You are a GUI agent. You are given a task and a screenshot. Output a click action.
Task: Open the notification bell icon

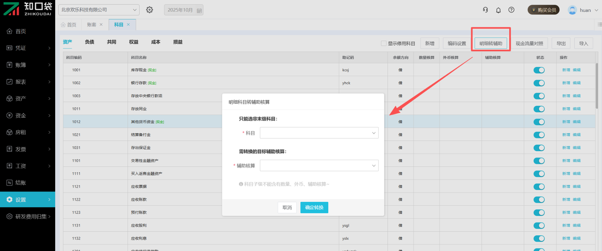pos(498,10)
